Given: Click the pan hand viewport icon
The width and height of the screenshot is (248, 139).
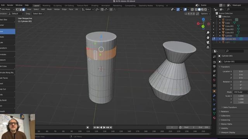Looking at the screenshot, I should (208, 37).
